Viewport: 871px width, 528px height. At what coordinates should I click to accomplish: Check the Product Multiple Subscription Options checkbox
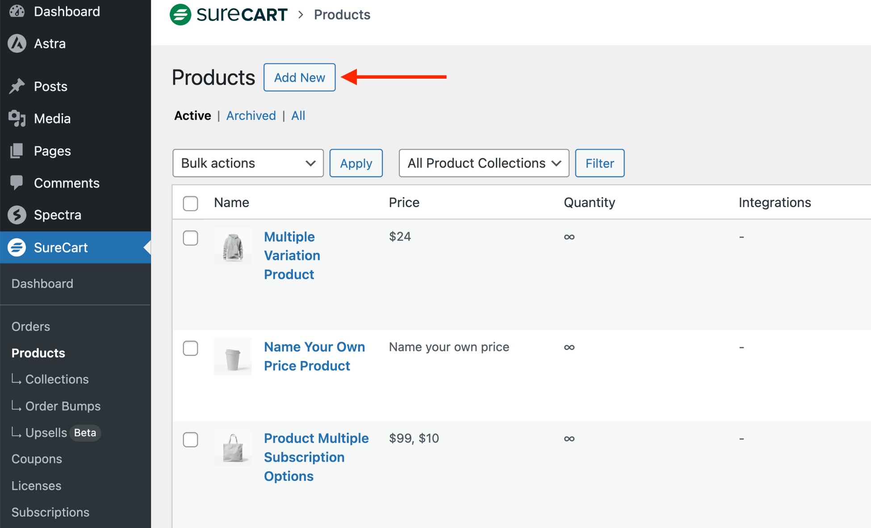tap(190, 440)
